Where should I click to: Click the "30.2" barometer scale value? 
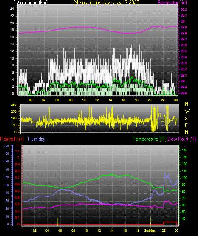click(184, 9)
